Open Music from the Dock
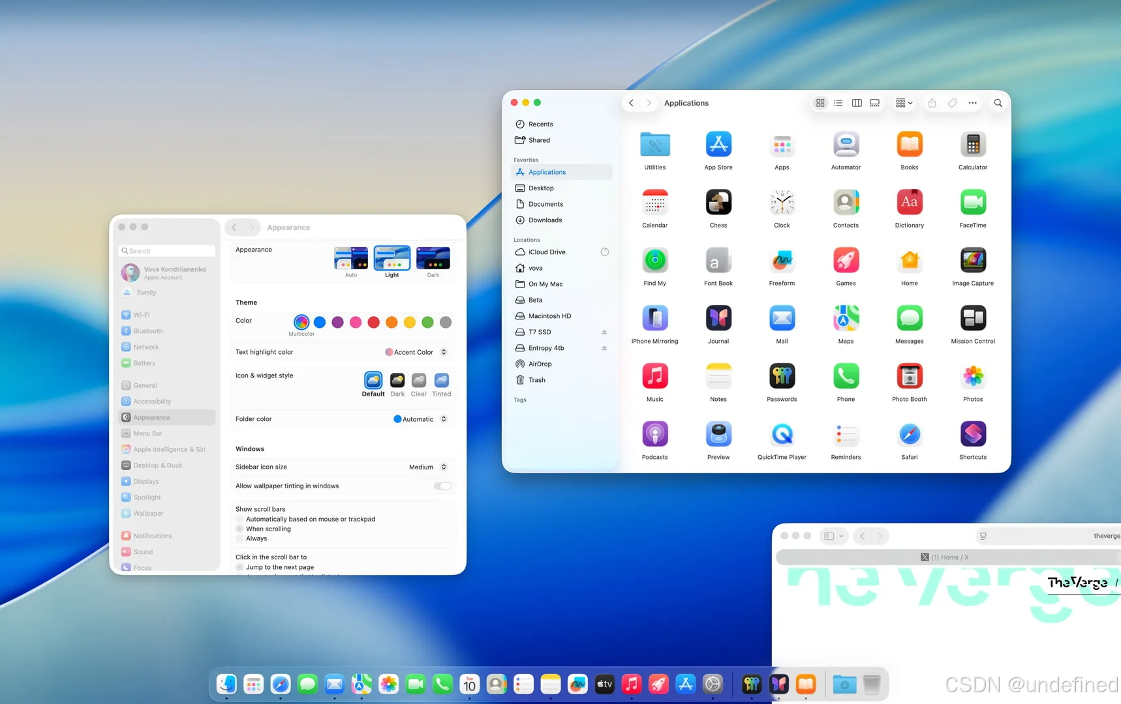This screenshot has width=1121, height=704. click(x=631, y=684)
